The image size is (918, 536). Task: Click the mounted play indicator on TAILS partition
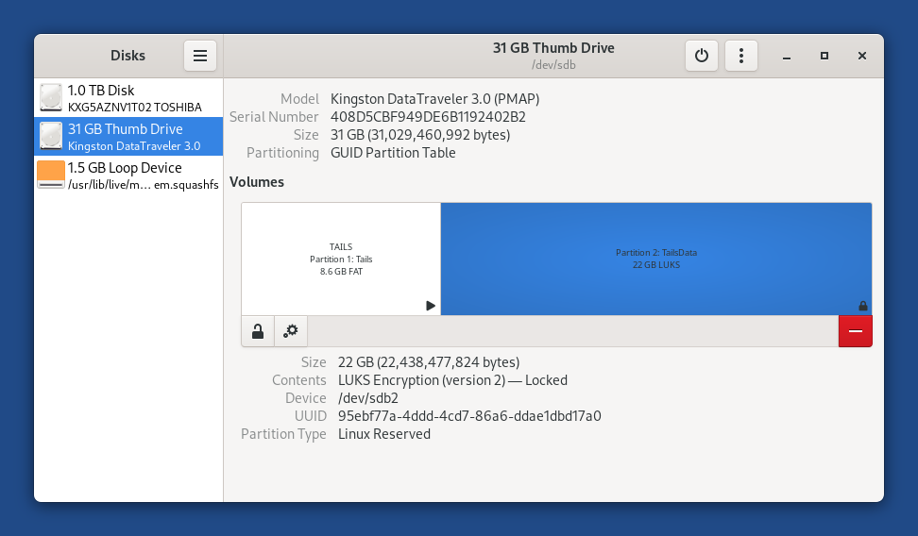click(x=431, y=306)
